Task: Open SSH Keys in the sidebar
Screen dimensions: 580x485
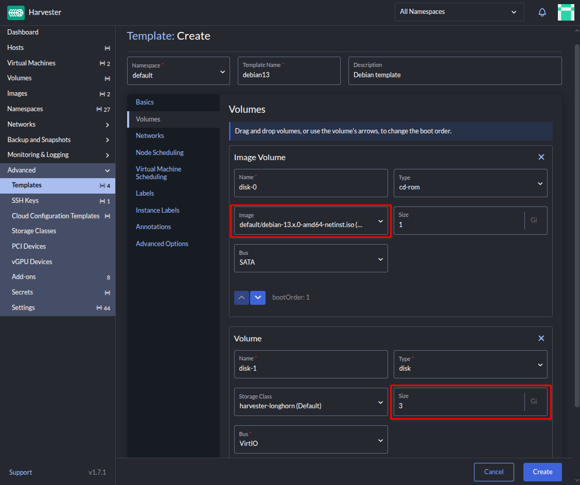Action: [25, 201]
